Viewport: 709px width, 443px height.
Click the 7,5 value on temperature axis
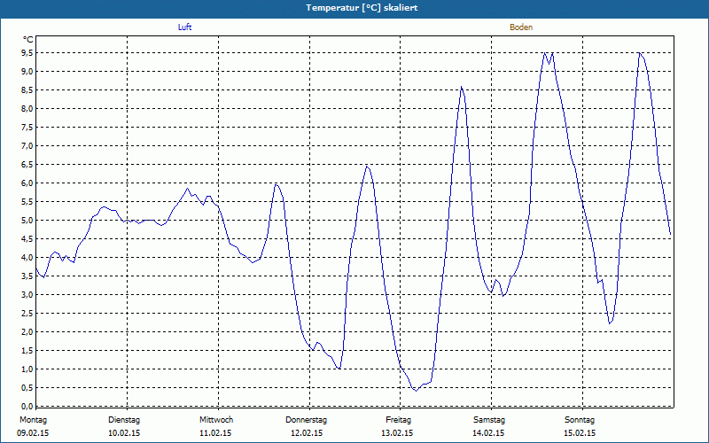[x=27, y=127]
